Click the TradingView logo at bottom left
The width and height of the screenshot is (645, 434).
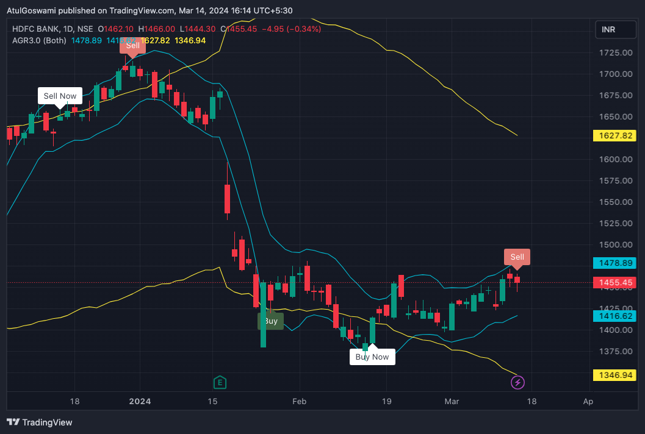click(x=40, y=422)
